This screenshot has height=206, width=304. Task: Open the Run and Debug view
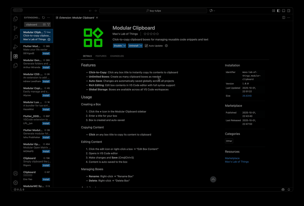[16, 47]
